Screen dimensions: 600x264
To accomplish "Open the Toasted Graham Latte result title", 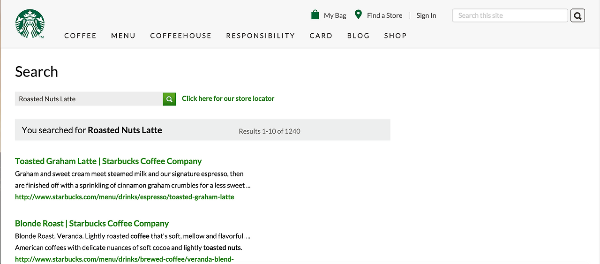I will coord(108,161).
